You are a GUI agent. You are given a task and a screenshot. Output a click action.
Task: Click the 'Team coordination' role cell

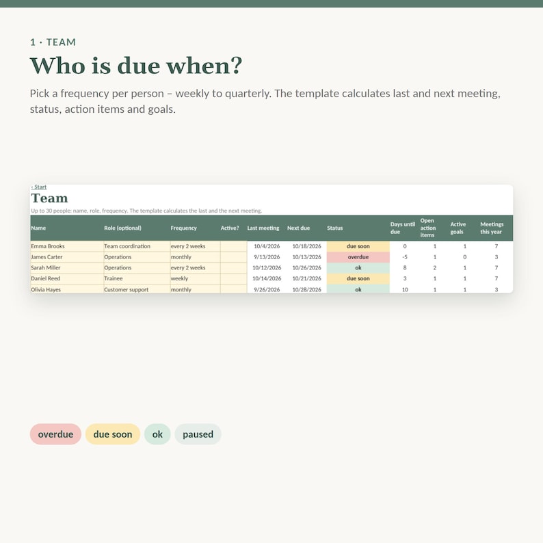tap(137, 246)
